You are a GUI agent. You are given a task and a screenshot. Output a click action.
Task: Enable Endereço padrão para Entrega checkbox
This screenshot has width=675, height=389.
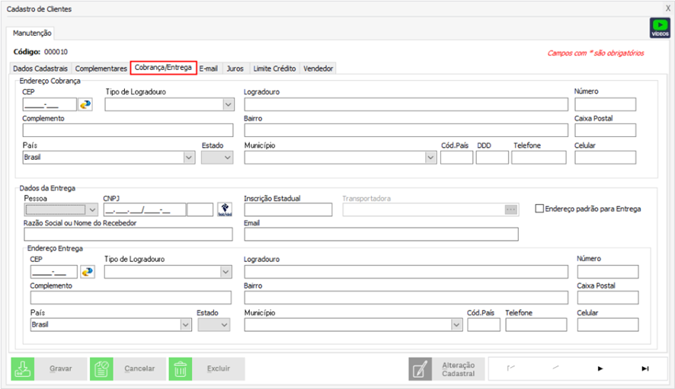[539, 209]
